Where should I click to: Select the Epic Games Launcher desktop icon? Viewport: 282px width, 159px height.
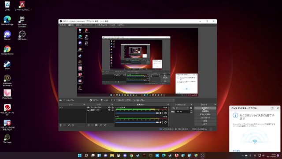pyautogui.click(x=22, y=22)
